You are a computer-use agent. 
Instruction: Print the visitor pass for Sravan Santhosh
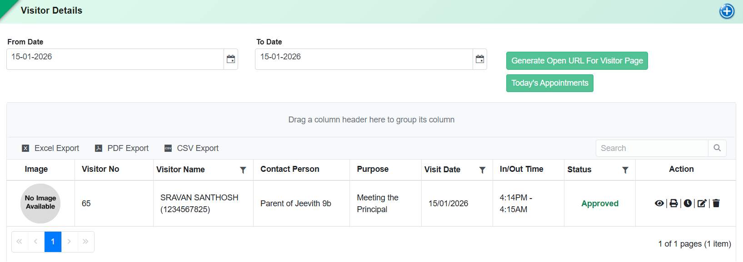click(x=673, y=203)
